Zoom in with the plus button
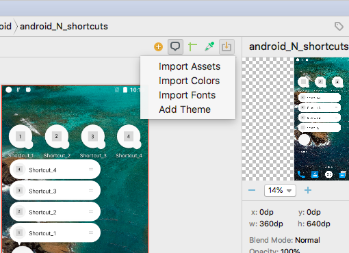The height and width of the screenshot is (253, 349). point(308,190)
